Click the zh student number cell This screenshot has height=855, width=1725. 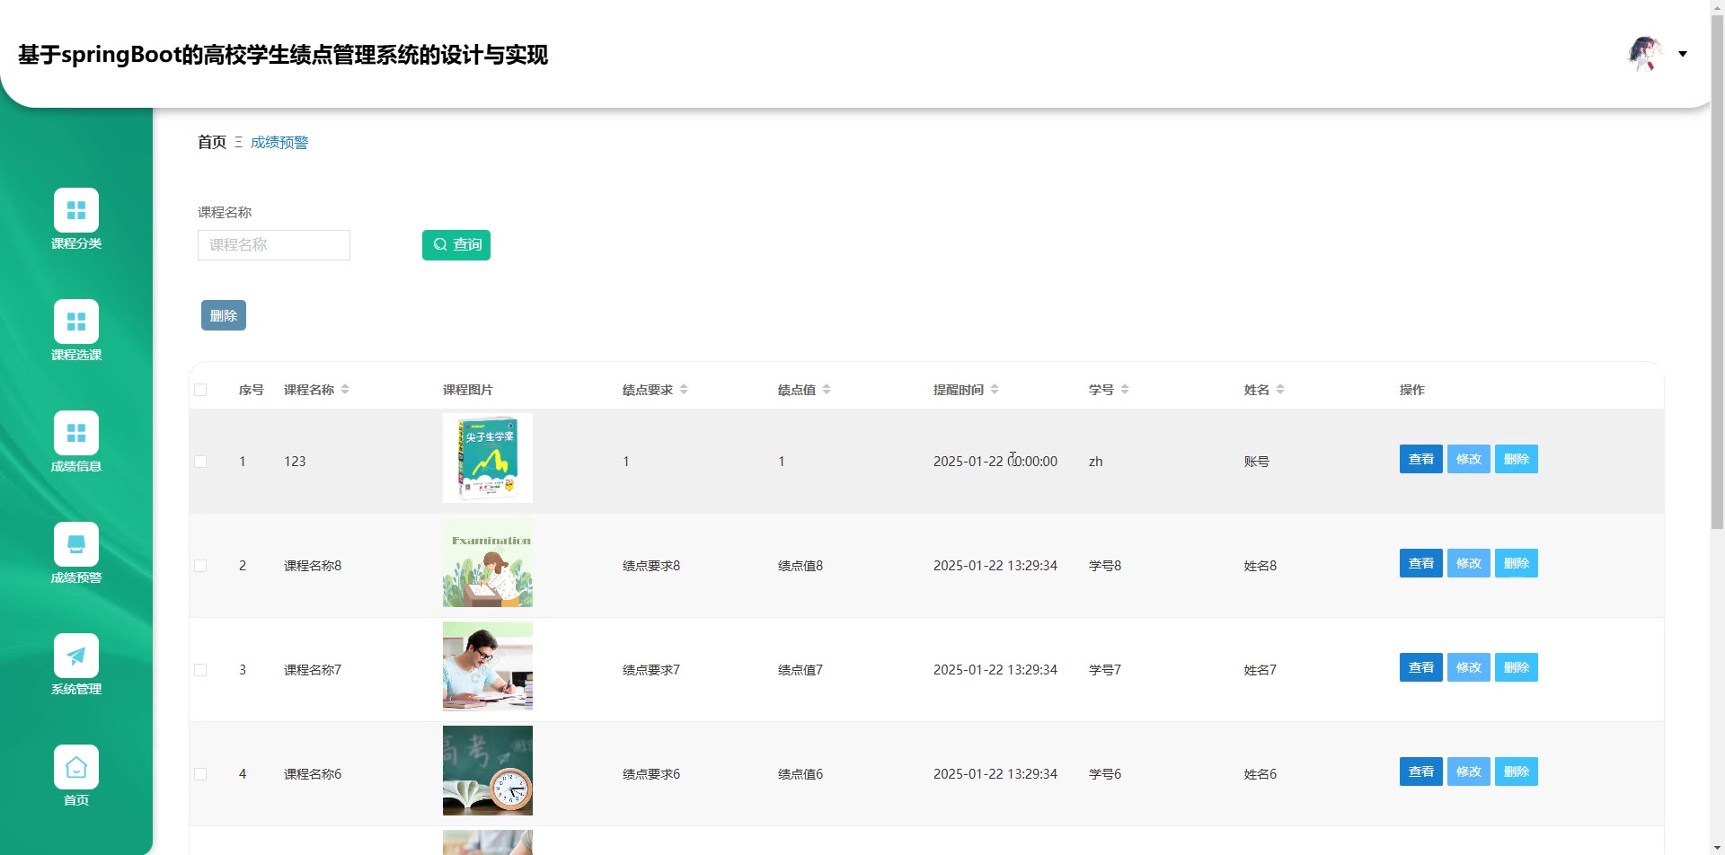1096,462
